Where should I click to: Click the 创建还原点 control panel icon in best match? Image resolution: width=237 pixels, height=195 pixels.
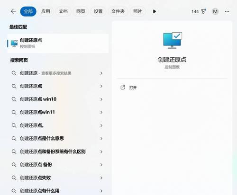point(14,43)
